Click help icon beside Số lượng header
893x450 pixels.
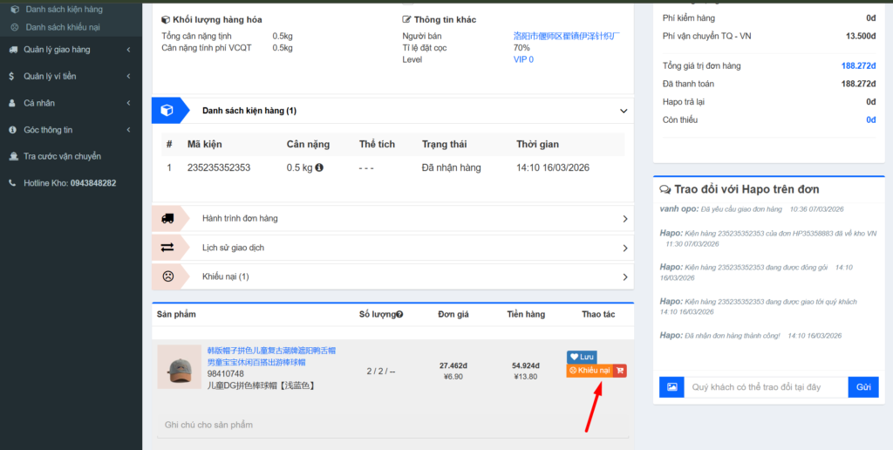click(x=399, y=315)
